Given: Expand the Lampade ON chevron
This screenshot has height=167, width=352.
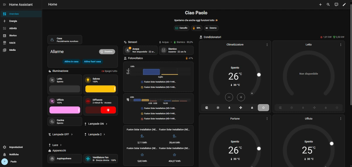Looking at the screenshot, I should point(106,124).
